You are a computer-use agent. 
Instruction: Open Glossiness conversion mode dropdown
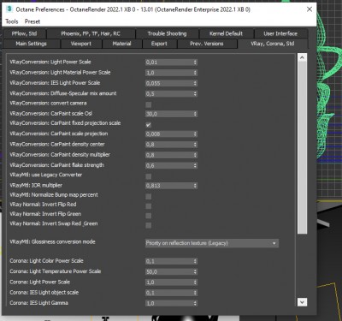pyautogui.click(x=212, y=243)
